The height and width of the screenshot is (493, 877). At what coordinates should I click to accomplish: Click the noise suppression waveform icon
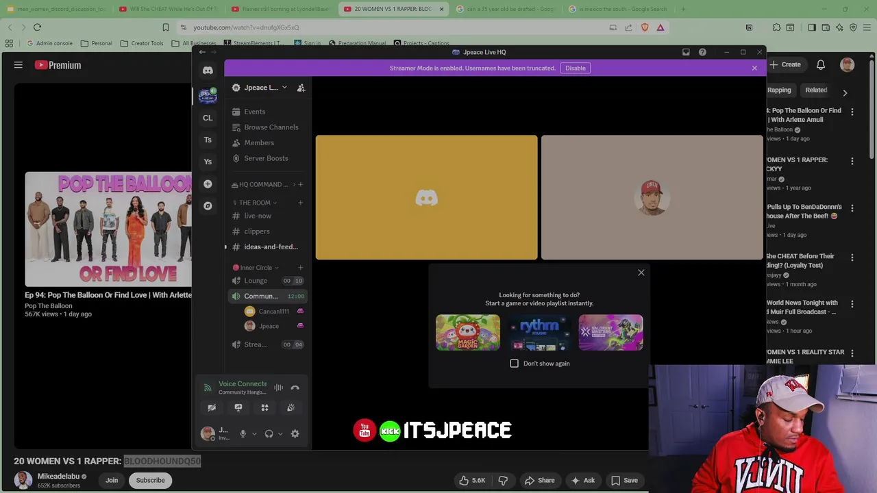pos(279,388)
